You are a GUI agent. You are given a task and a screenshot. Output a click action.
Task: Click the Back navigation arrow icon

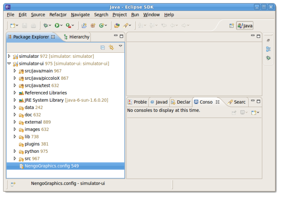click(173, 25)
